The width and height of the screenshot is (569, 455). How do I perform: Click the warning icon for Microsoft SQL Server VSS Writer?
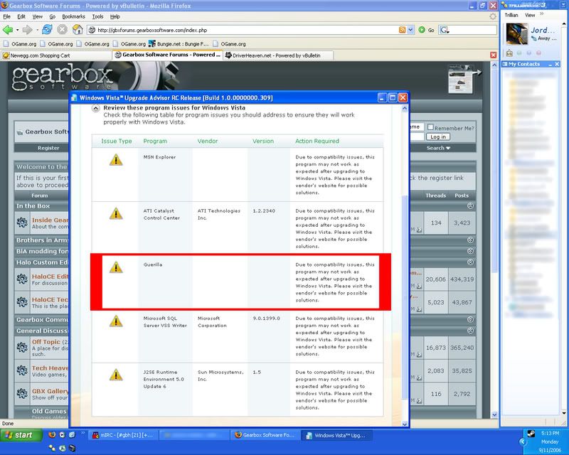tap(116, 321)
